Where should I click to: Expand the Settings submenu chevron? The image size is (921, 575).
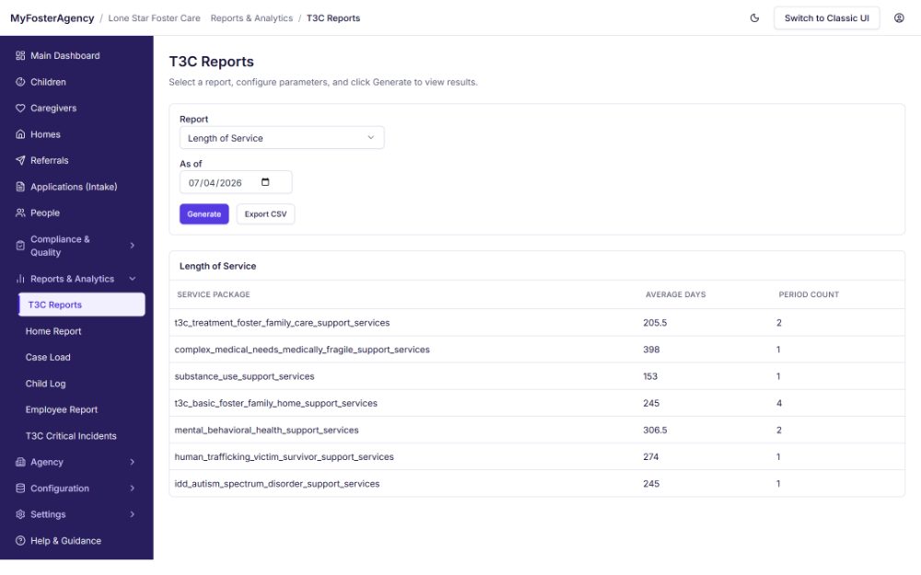pyautogui.click(x=132, y=514)
